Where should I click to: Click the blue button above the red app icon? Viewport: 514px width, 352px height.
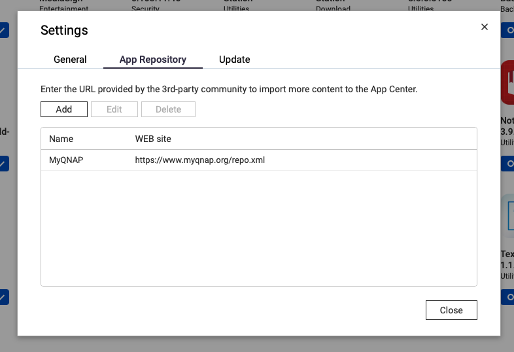[x=507, y=30]
